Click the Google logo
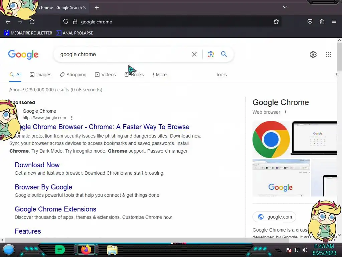Image resolution: width=342 pixels, height=257 pixels. pos(23,55)
